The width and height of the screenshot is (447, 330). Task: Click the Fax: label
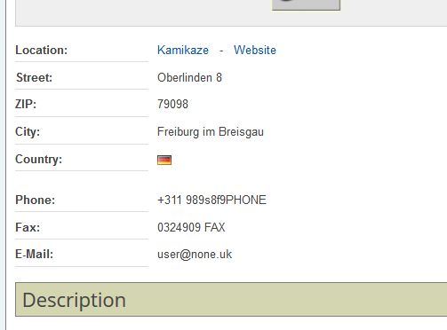tap(28, 228)
